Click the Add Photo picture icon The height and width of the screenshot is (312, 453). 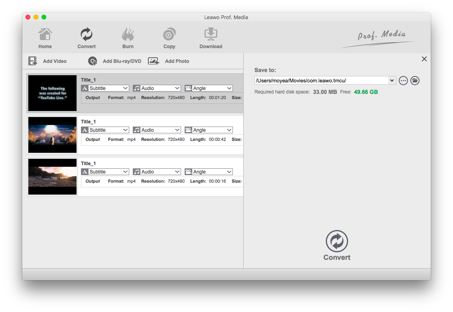(x=154, y=61)
